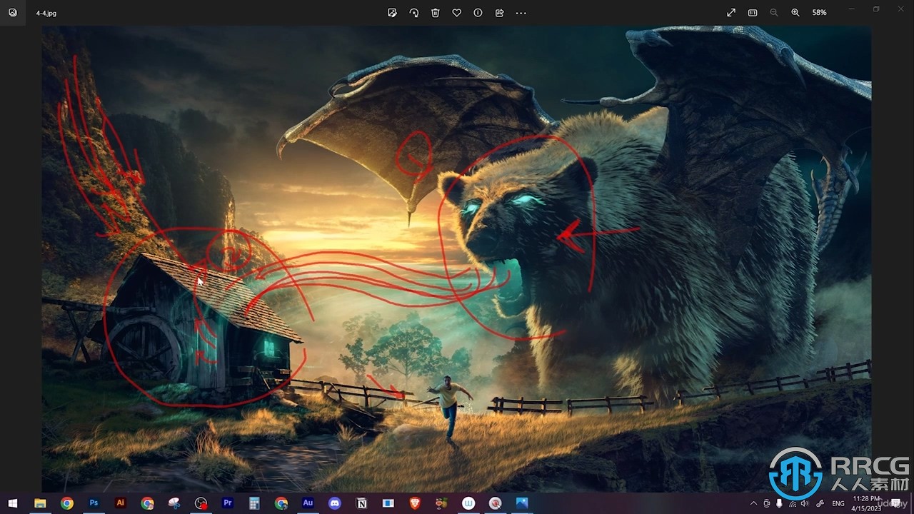The width and height of the screenshot is (914, 514).
Task: Click the 4-4.jpg file name
Action: (x=46, y=13)
